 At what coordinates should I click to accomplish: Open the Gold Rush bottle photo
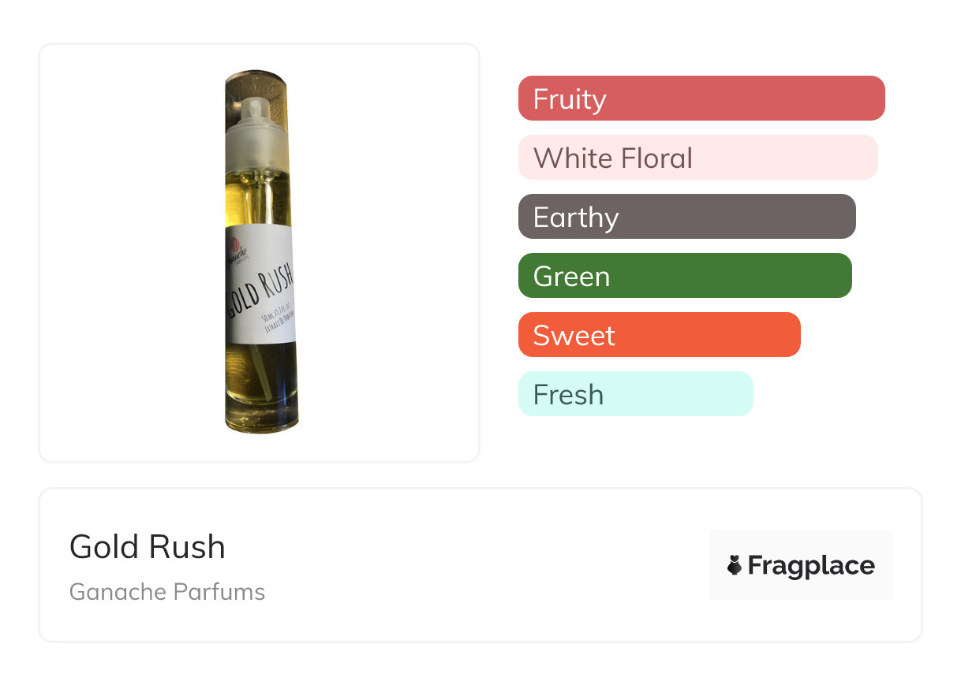coord(261,252)
